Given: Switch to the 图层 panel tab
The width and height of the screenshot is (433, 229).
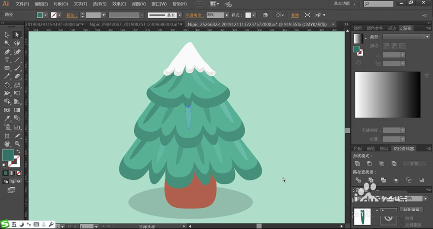Looking at the screenshot, I should [x=384, y=149].
